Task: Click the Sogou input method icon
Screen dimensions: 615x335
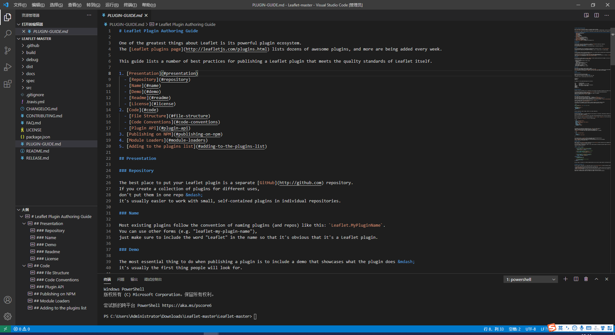Action: click(552, 328)
